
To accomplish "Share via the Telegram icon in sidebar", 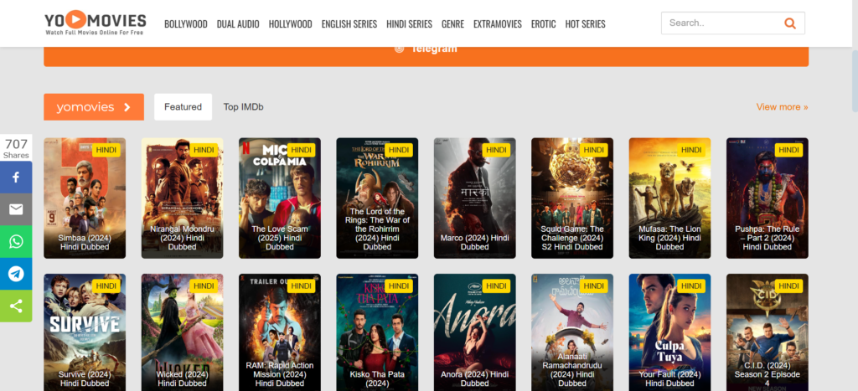I will pos(16,274).
